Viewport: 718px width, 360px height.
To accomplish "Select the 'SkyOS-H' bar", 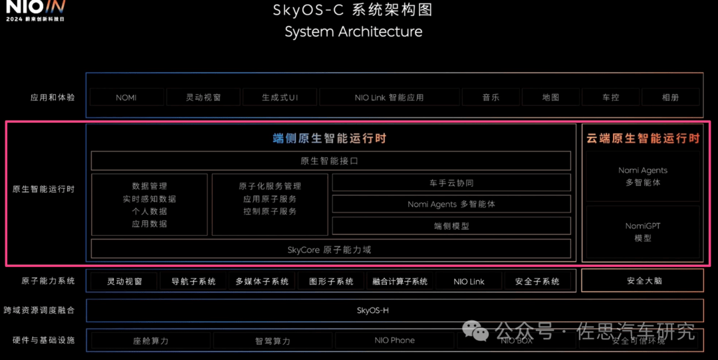I will (x=395, y=311).
